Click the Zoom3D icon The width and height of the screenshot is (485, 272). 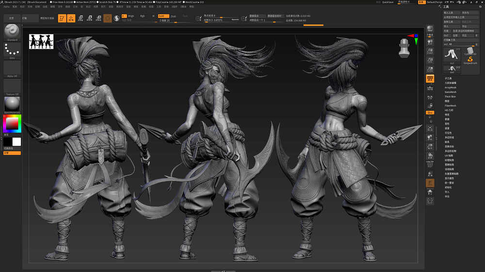pos(430,147)
